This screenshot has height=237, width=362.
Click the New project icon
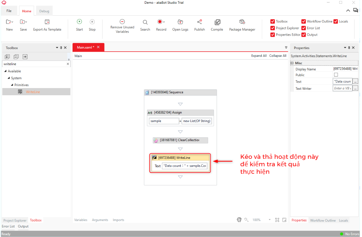coord(8,22)
